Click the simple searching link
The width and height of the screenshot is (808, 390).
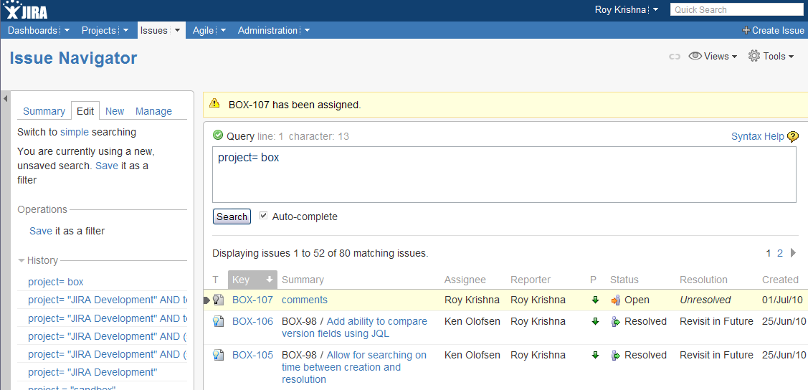click(x=75, y=133)
